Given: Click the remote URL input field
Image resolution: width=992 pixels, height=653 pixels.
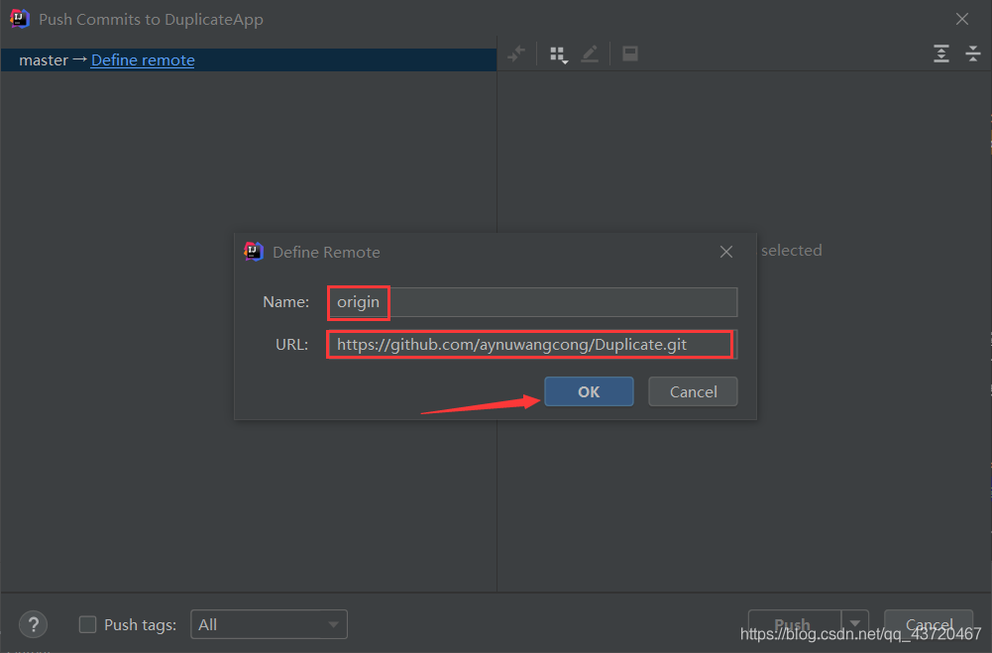Looking at the screenshot, I should click(532, 344).
